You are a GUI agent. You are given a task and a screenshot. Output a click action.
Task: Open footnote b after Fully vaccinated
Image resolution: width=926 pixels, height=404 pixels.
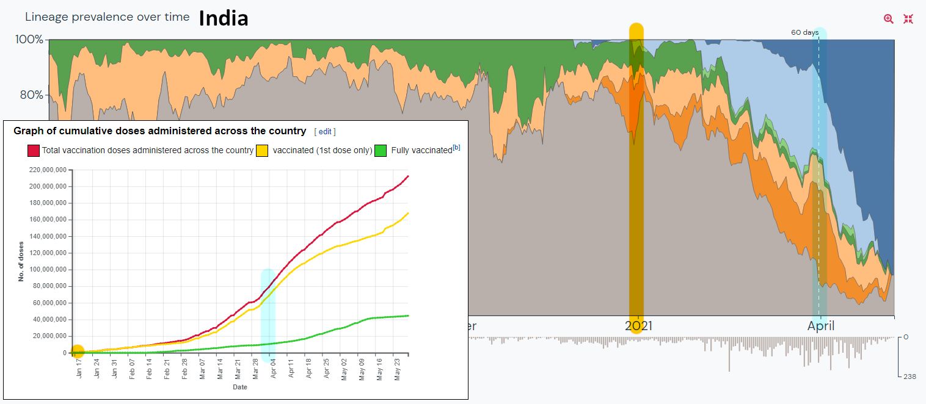click(456, 148)
